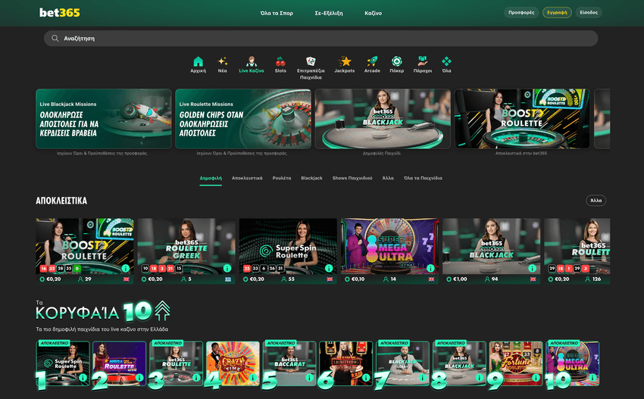Select the Live Καζίνο dealer icon

coord(252,61)
